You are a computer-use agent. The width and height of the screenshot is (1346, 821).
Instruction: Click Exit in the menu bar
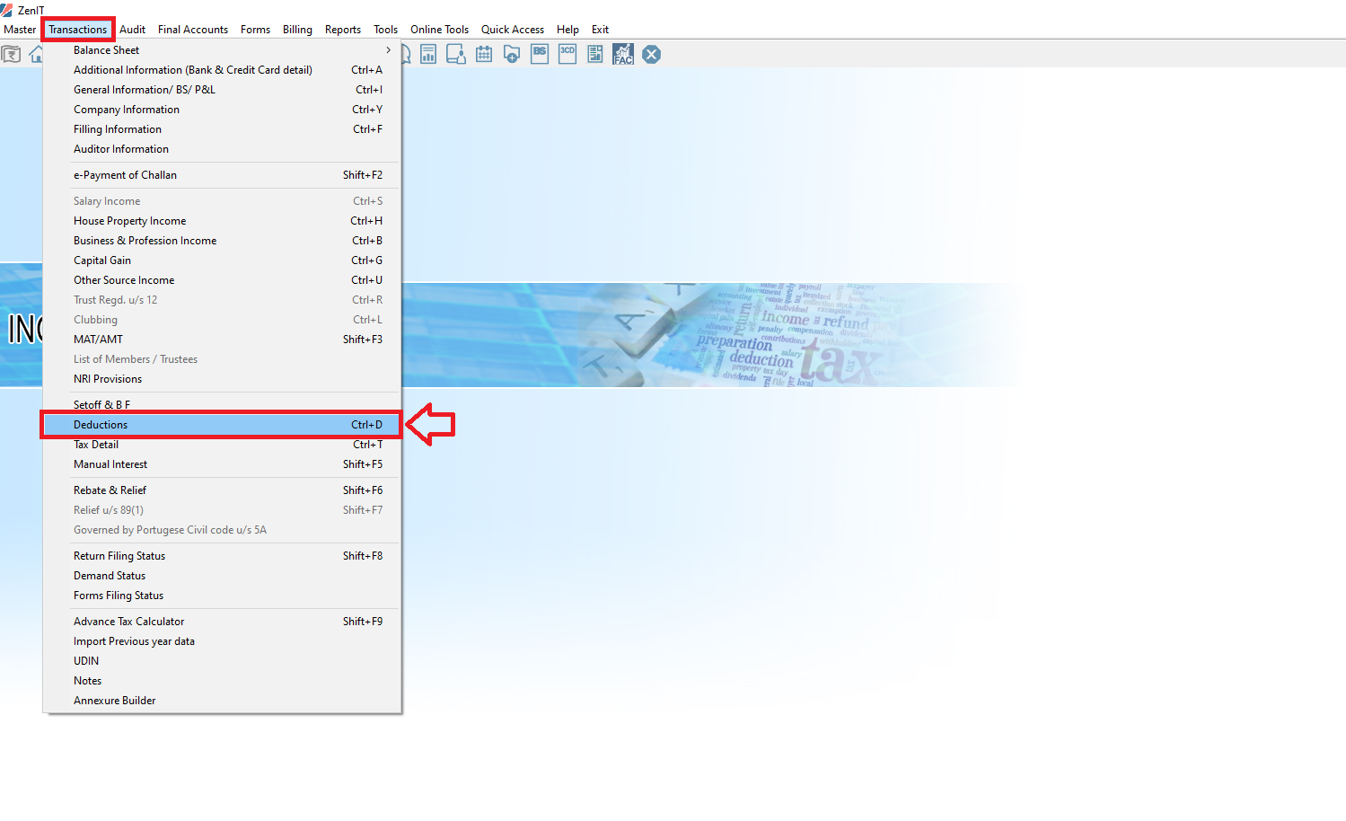(600, 30)
